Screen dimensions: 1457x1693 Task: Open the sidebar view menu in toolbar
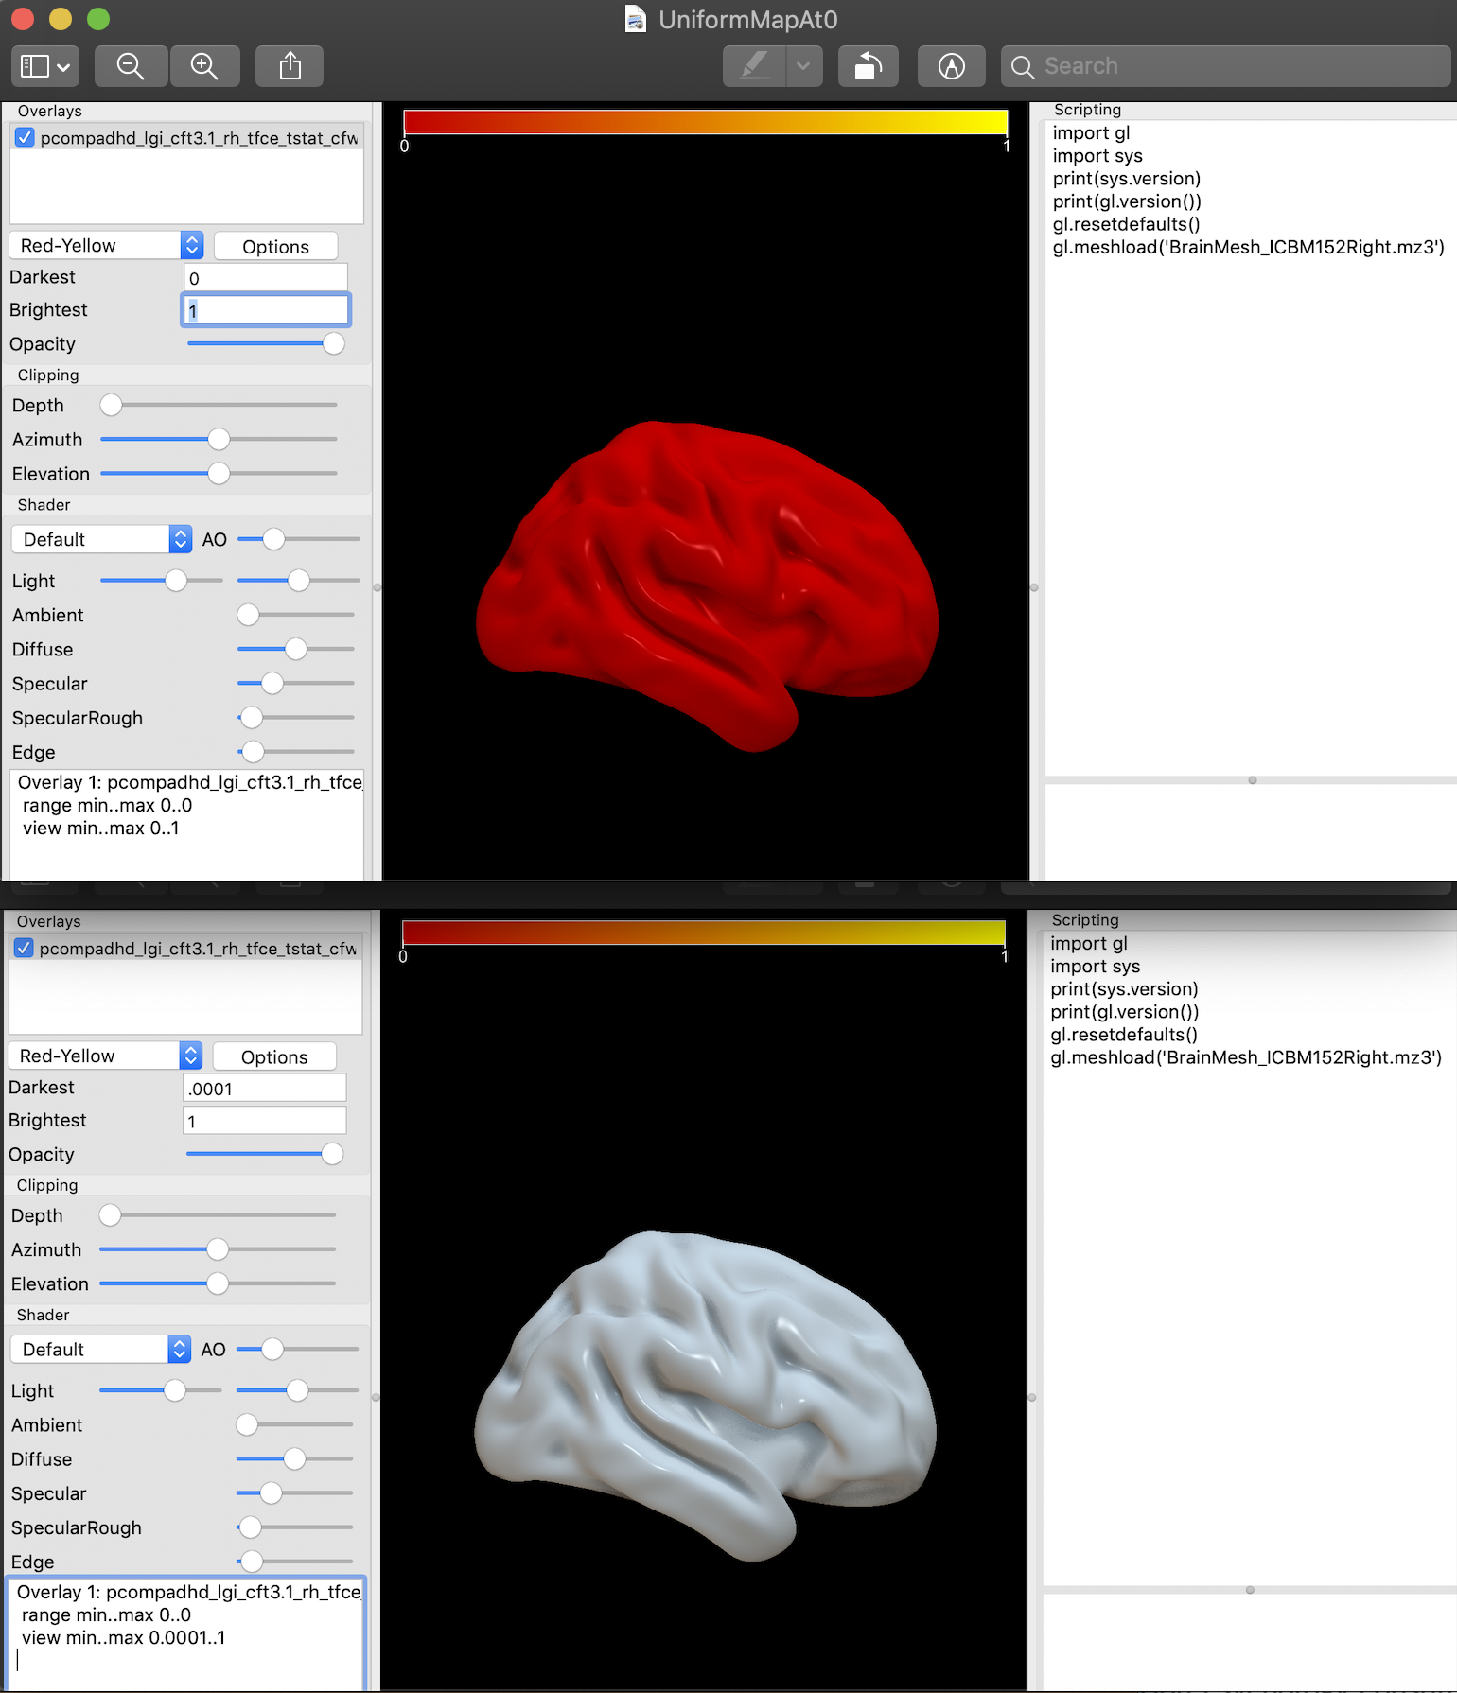[x=44, y=66]
